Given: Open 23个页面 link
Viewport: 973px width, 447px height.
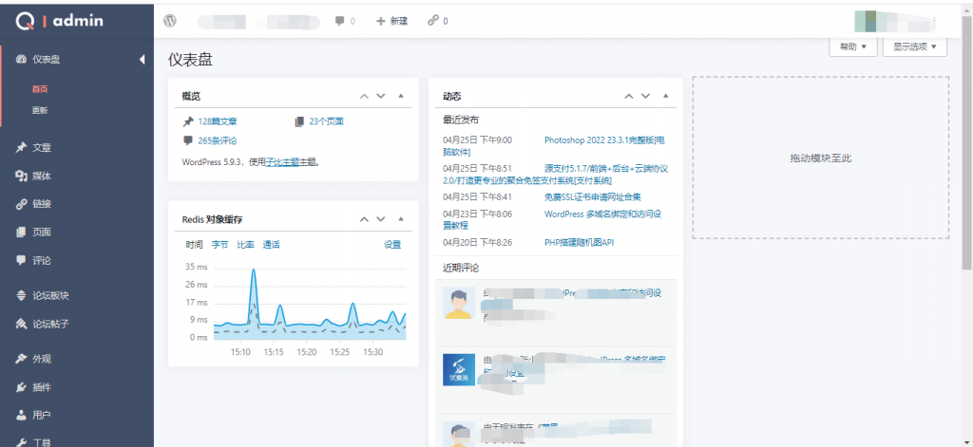Looking at the screenshot, I should 327,121.
